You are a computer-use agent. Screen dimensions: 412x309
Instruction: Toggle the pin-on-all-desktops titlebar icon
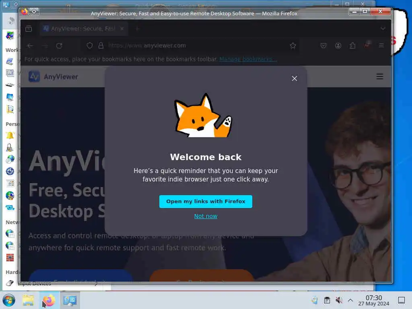pyautogui.click(x=34, y=12)
